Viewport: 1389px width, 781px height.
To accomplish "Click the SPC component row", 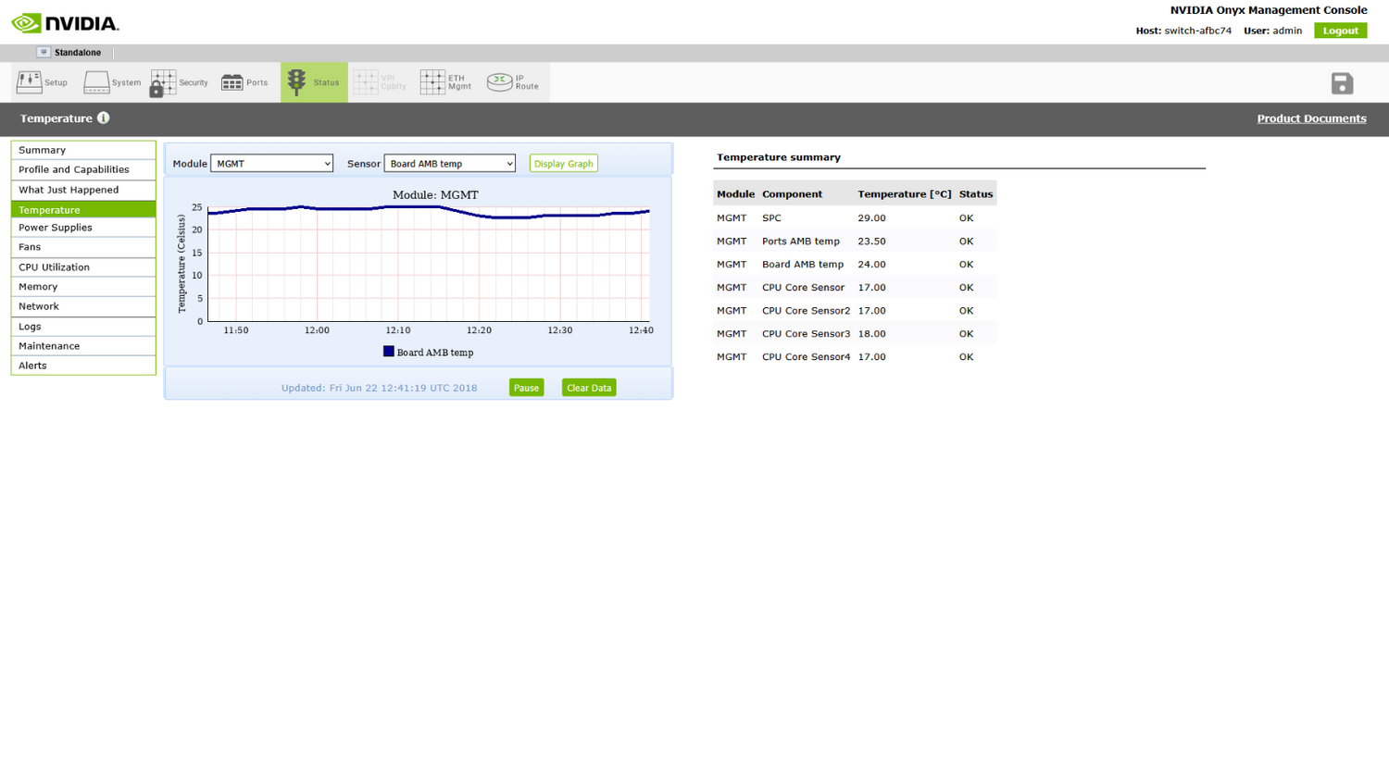I will [x=855, y=218].
